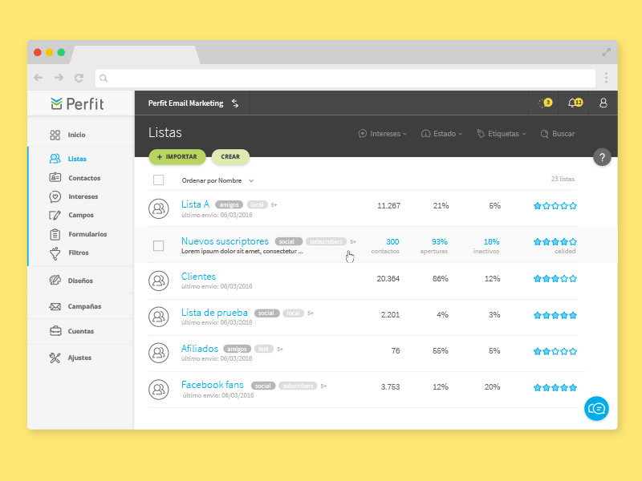Check the Nuevos suscriptores row checkbox
This screenshot has height=481, width=642.
pos(158,245)
